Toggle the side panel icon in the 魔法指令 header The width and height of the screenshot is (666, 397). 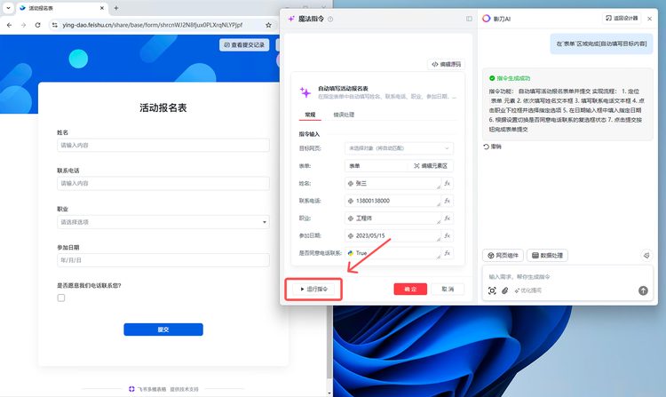469,19
